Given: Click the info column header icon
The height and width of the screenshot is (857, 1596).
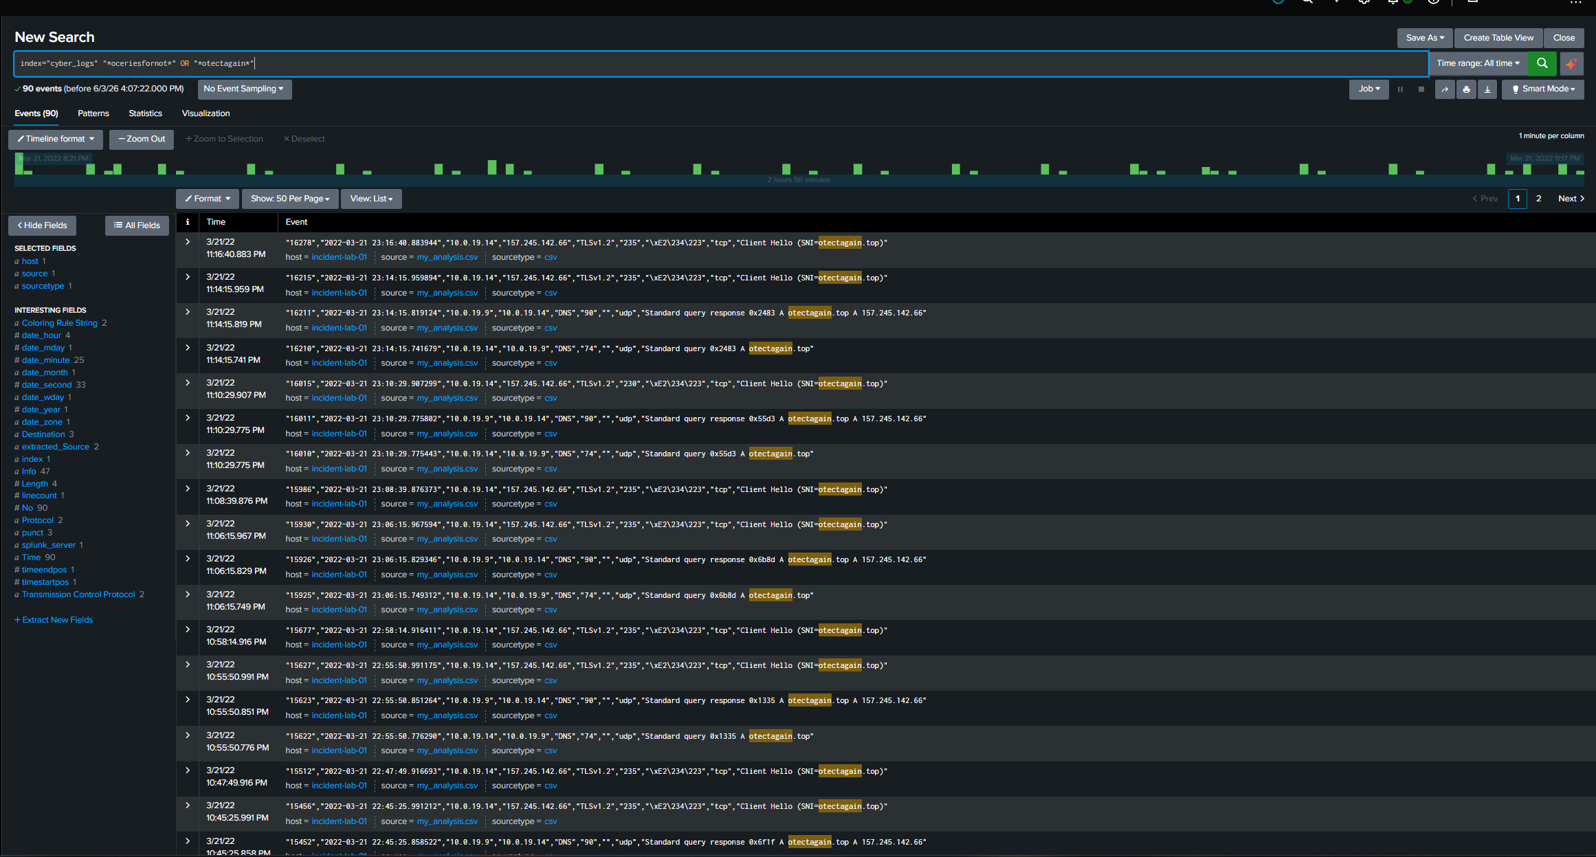Looking at the screenshot, I should [x=187, y=222].
